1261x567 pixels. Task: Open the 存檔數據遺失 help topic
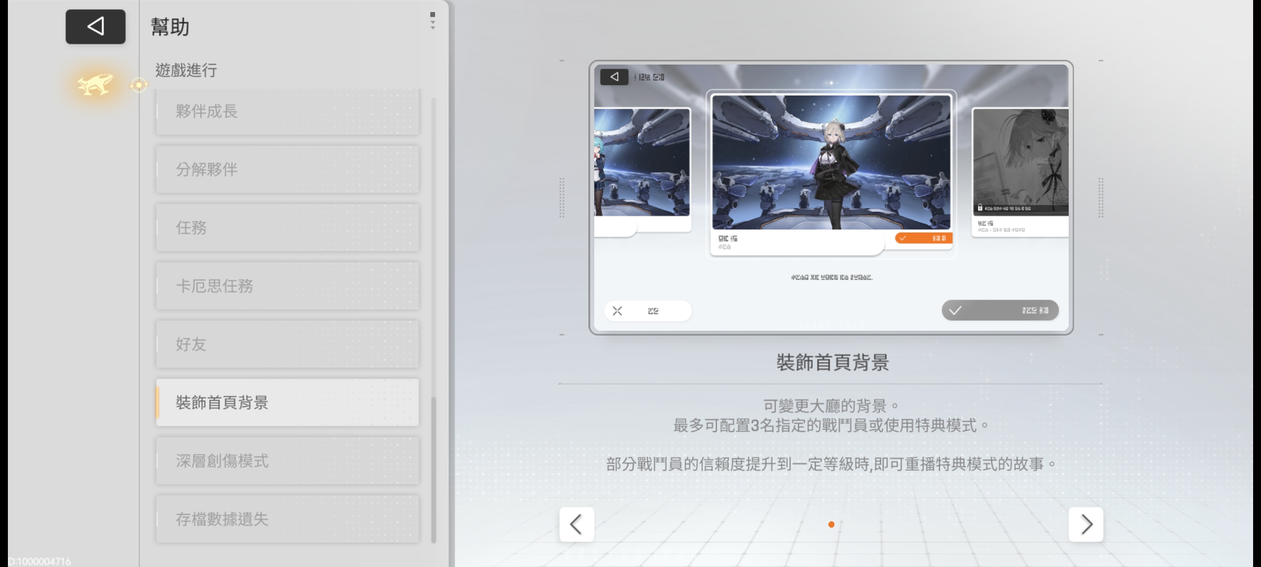coord(287,519)
